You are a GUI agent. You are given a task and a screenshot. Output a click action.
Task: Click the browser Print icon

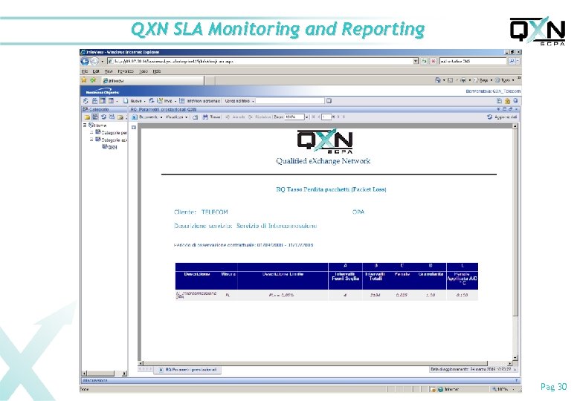(463, 79)
